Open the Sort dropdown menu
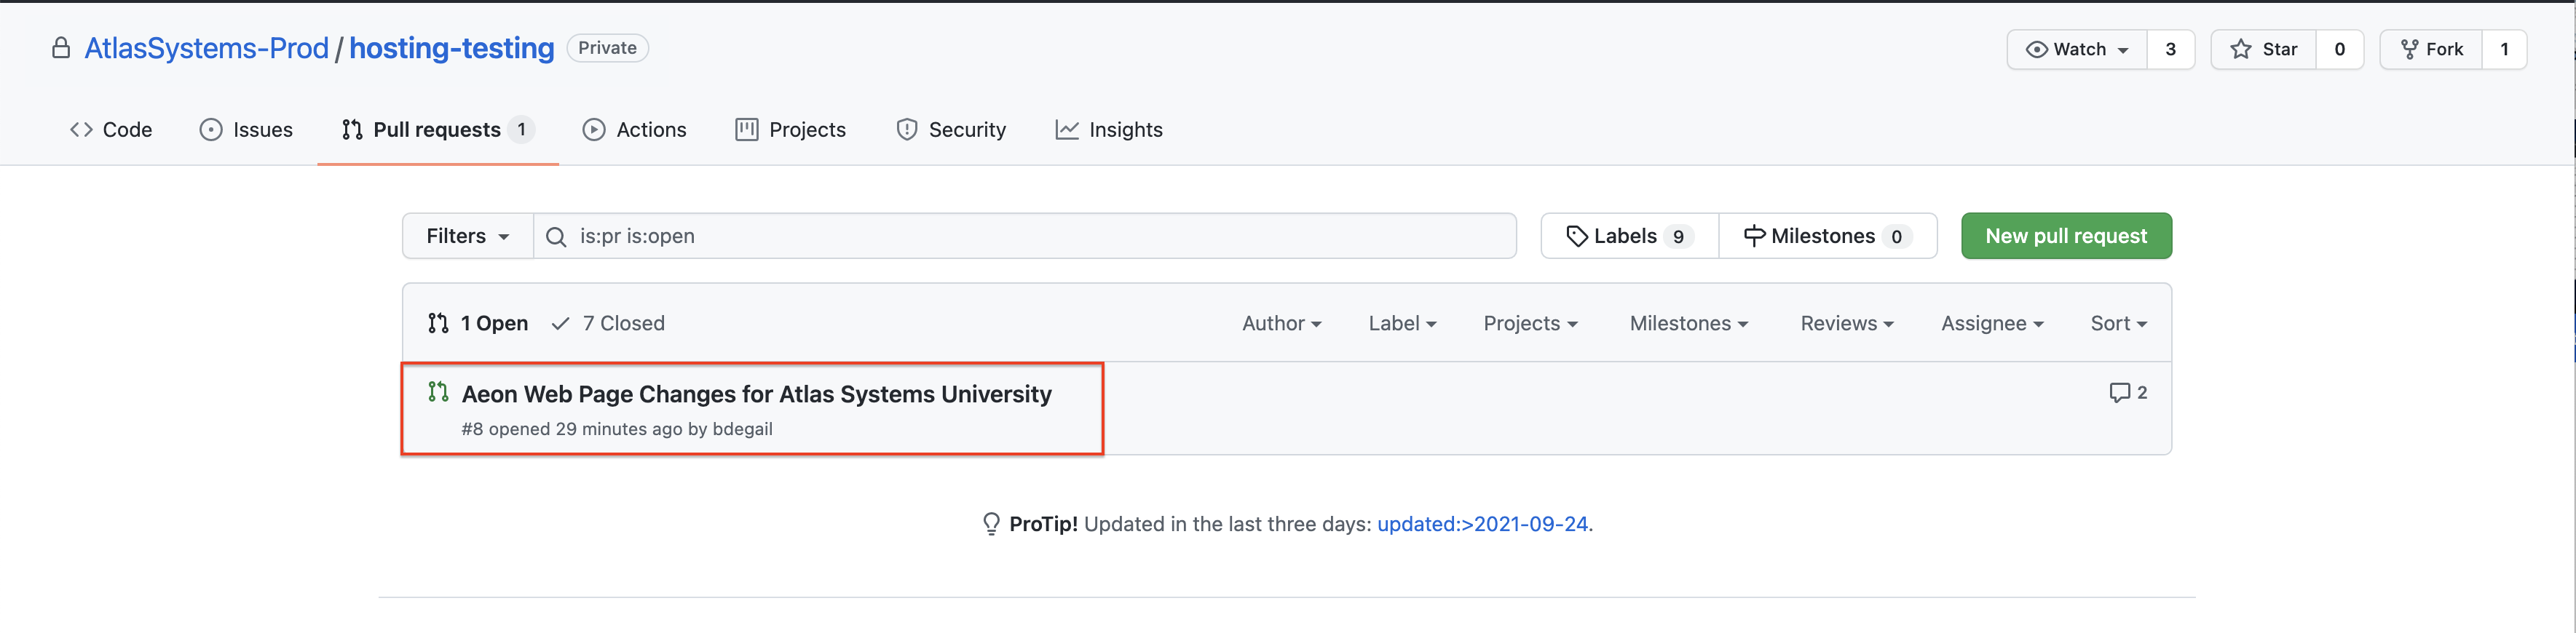The image size is (2576, 633). click(2117, 323)
